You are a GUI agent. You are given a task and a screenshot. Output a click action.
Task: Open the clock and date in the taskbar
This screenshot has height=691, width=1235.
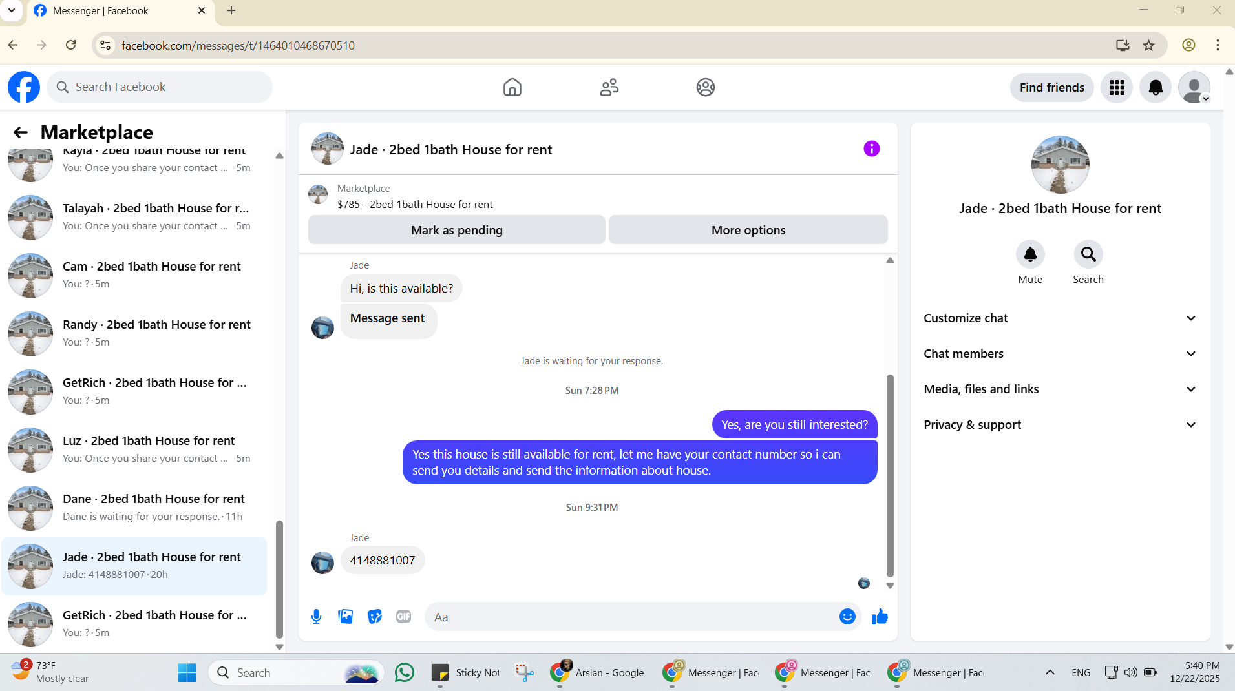point(1194,672)
